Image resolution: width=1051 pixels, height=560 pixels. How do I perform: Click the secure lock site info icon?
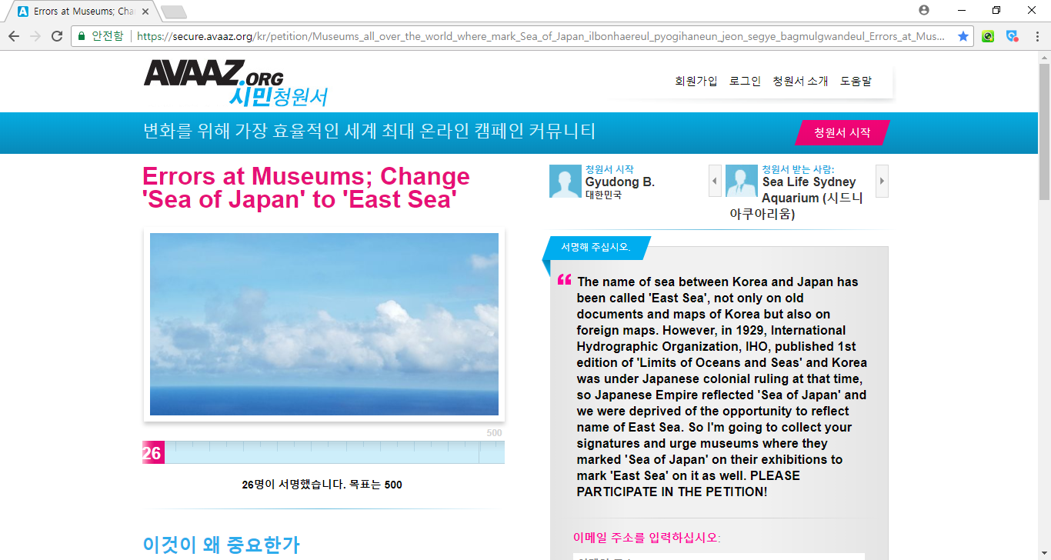coord(82,36)
